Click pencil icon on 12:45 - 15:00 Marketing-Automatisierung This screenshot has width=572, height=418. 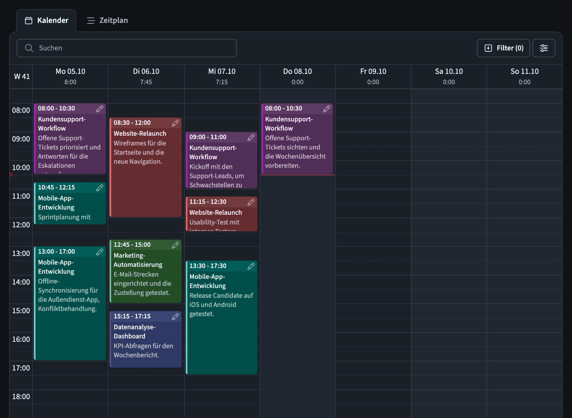[x=176, y=245]
